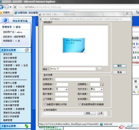The image size is (139, 130).
Task: Click the 上下间距 input field
Action: pos(61,99)
